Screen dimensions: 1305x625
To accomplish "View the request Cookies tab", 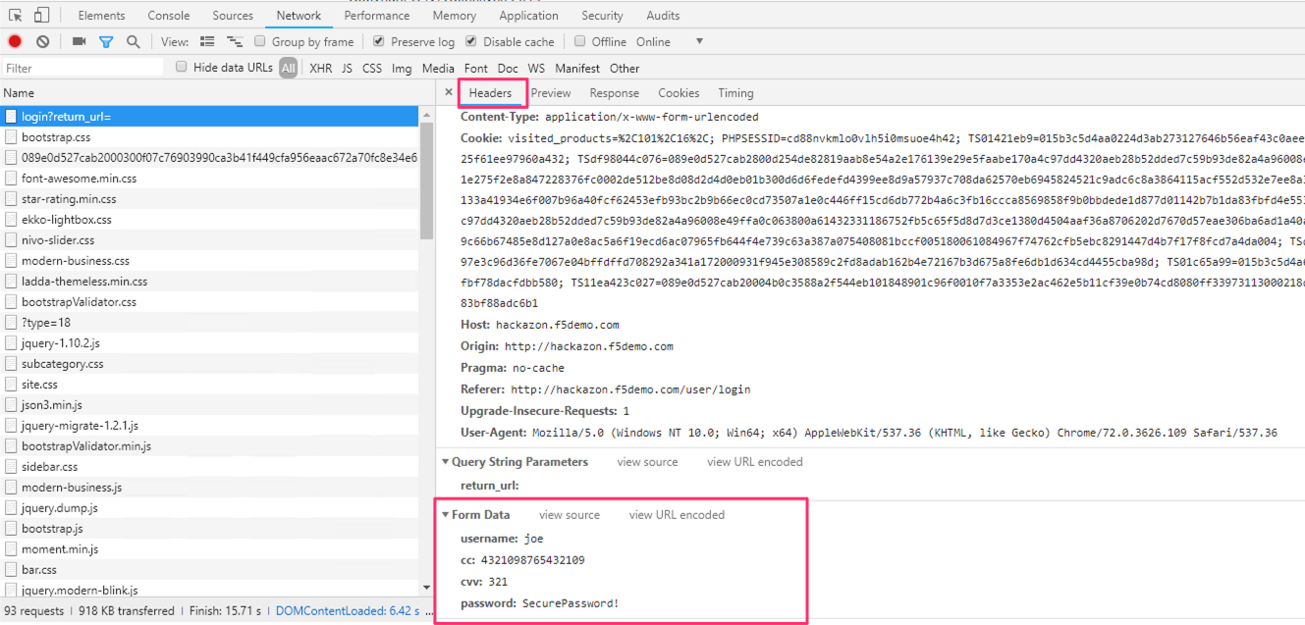I will pos(679,93).
